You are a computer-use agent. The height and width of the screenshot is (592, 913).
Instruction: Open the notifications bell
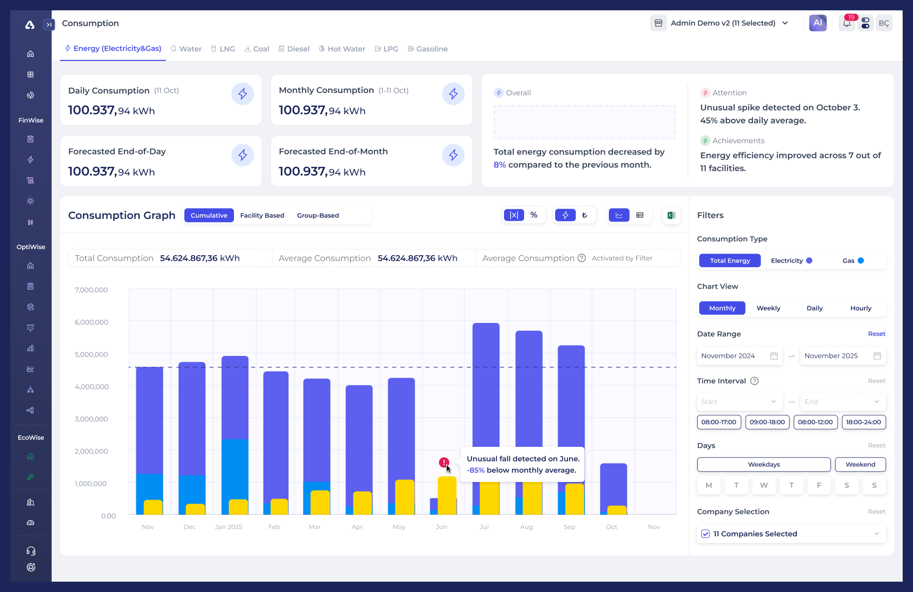(847, 23)
